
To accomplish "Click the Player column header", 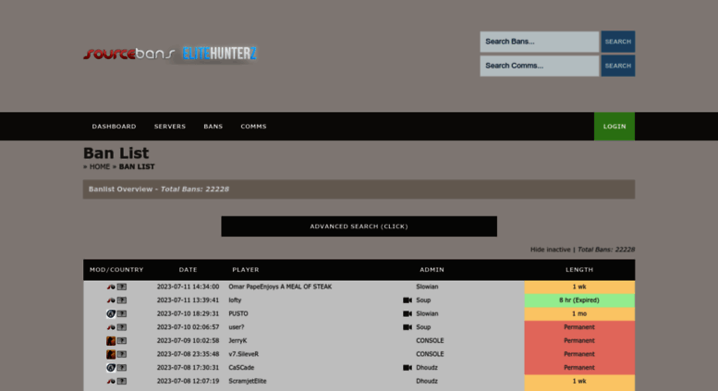I will coord(246,270).
